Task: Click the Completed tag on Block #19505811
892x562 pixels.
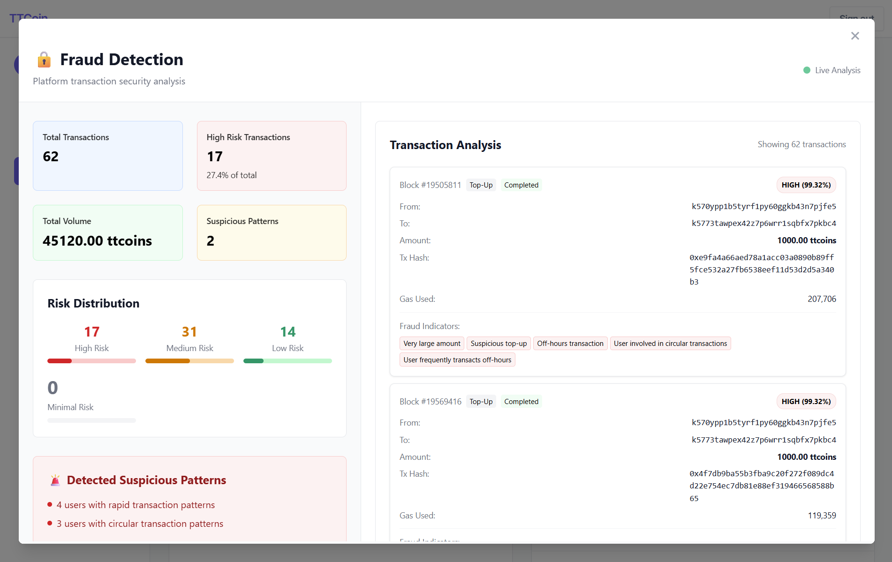Action: [521, 185]
